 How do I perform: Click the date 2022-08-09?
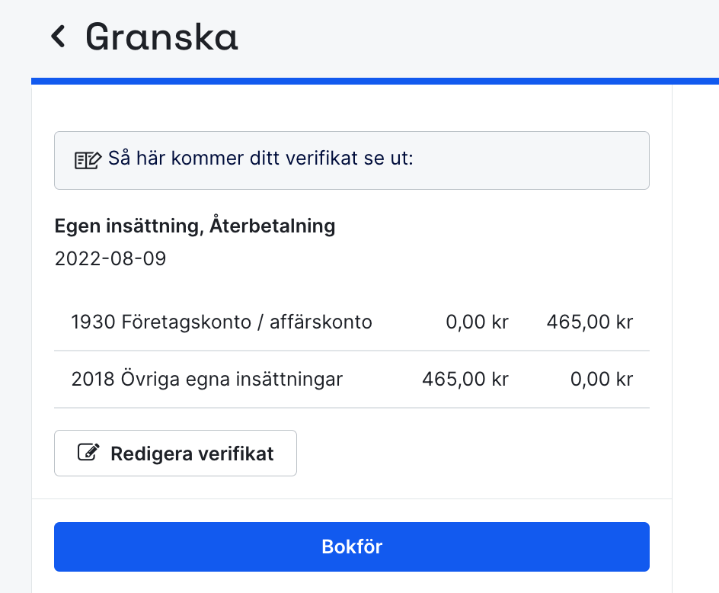tap(110, 258)
